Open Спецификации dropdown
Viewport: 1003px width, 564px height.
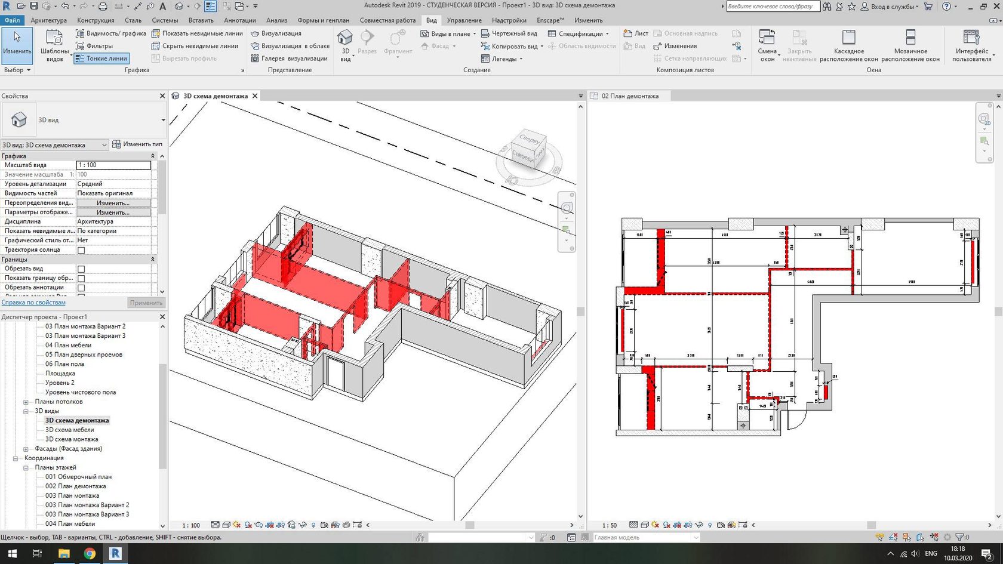tap(578, 33)
